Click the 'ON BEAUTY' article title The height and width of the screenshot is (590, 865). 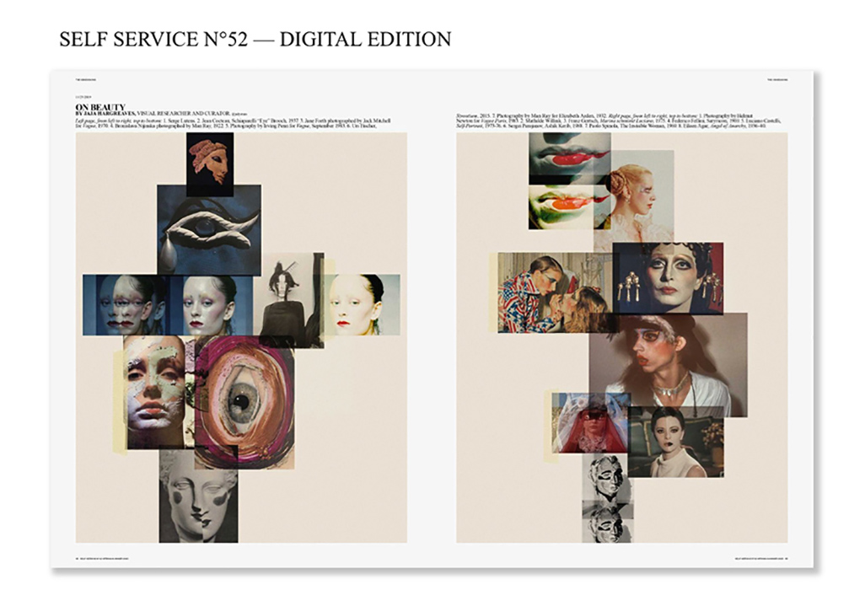click(100, 106)
